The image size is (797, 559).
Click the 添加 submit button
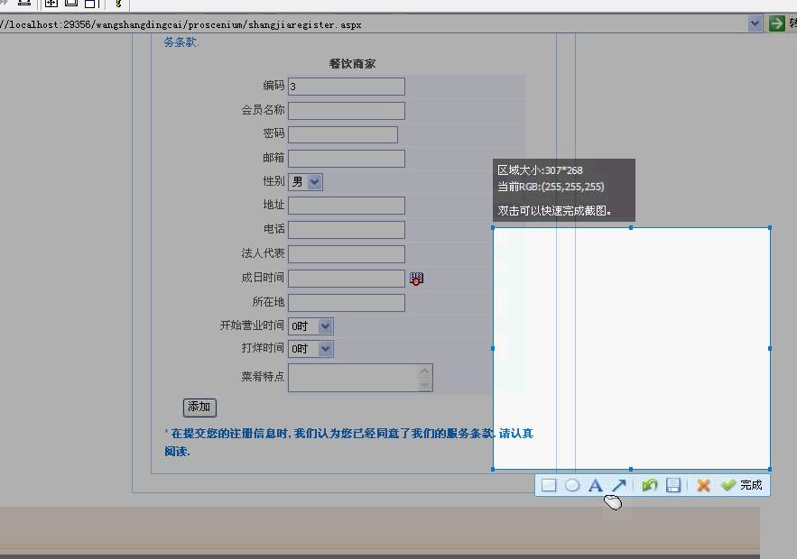[x=199, y=408]
